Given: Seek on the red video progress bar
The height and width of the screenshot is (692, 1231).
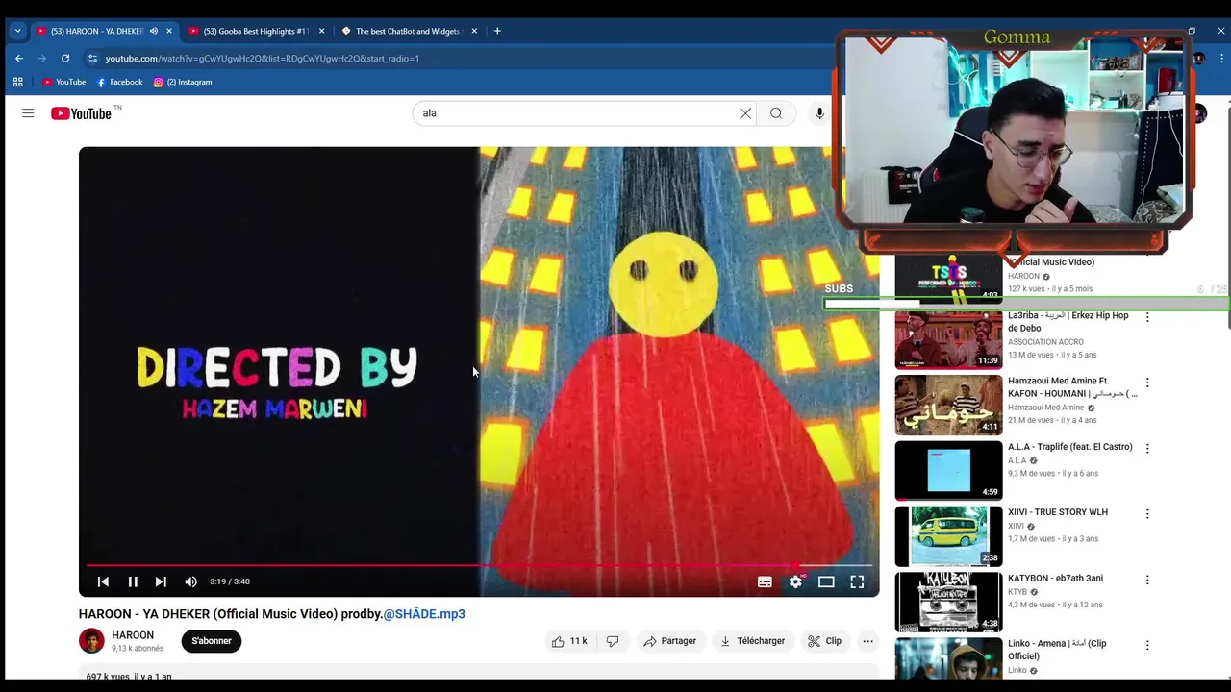Looking at the screenshot, I should (x=479, y=566).
